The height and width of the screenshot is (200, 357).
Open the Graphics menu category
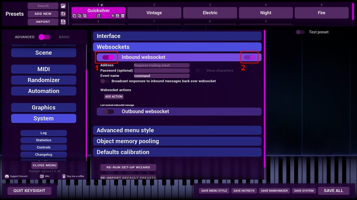pyautogui.click(x=43, y=107)
